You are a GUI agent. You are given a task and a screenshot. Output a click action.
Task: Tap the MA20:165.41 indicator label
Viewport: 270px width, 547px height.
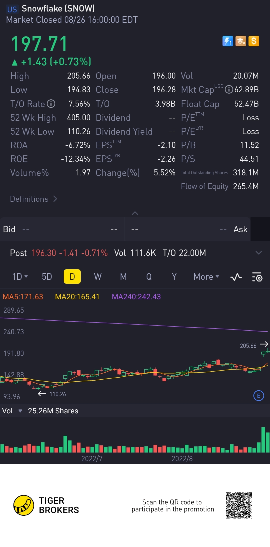[77, 297]
